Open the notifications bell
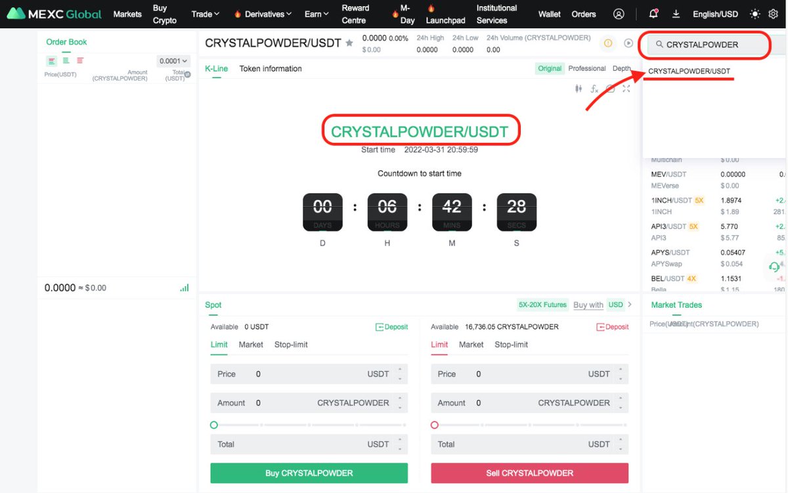Viewport: 788px width, 493px height. click(x=653, y=14)
